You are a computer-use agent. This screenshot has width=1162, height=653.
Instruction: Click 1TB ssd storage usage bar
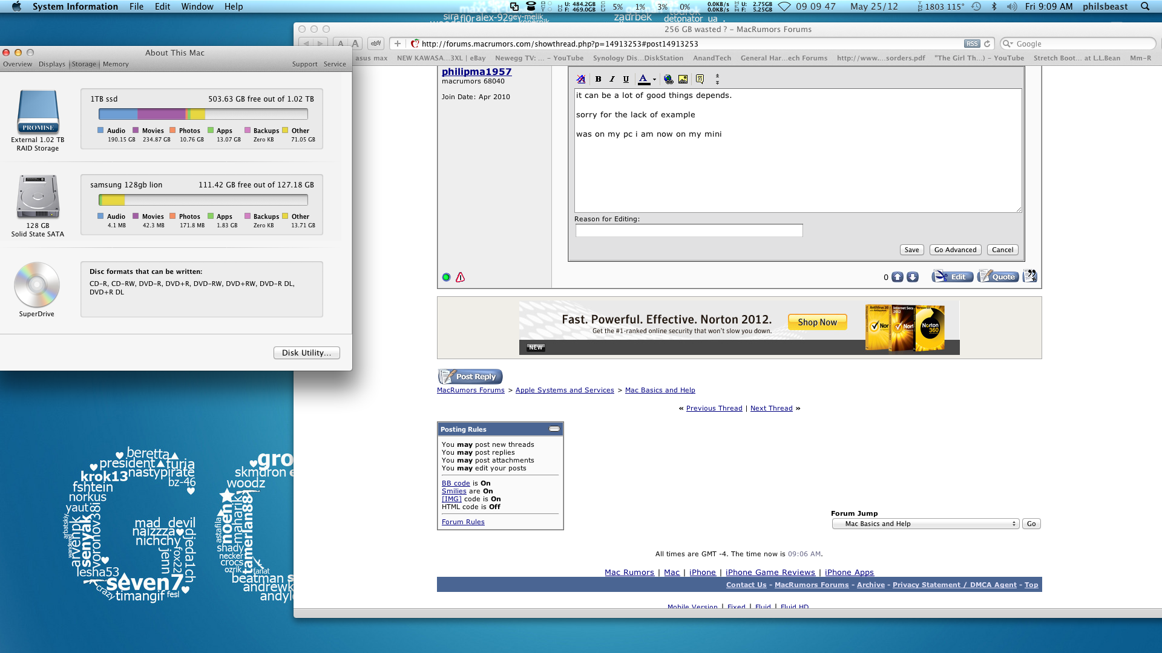pos(203,114)
